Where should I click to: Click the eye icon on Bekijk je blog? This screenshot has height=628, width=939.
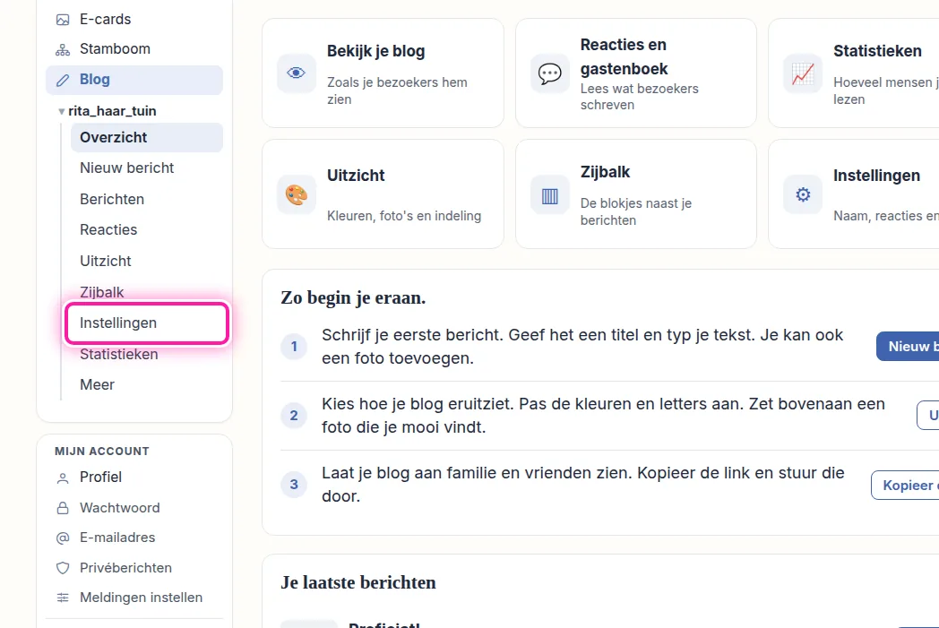pos(296,73)
